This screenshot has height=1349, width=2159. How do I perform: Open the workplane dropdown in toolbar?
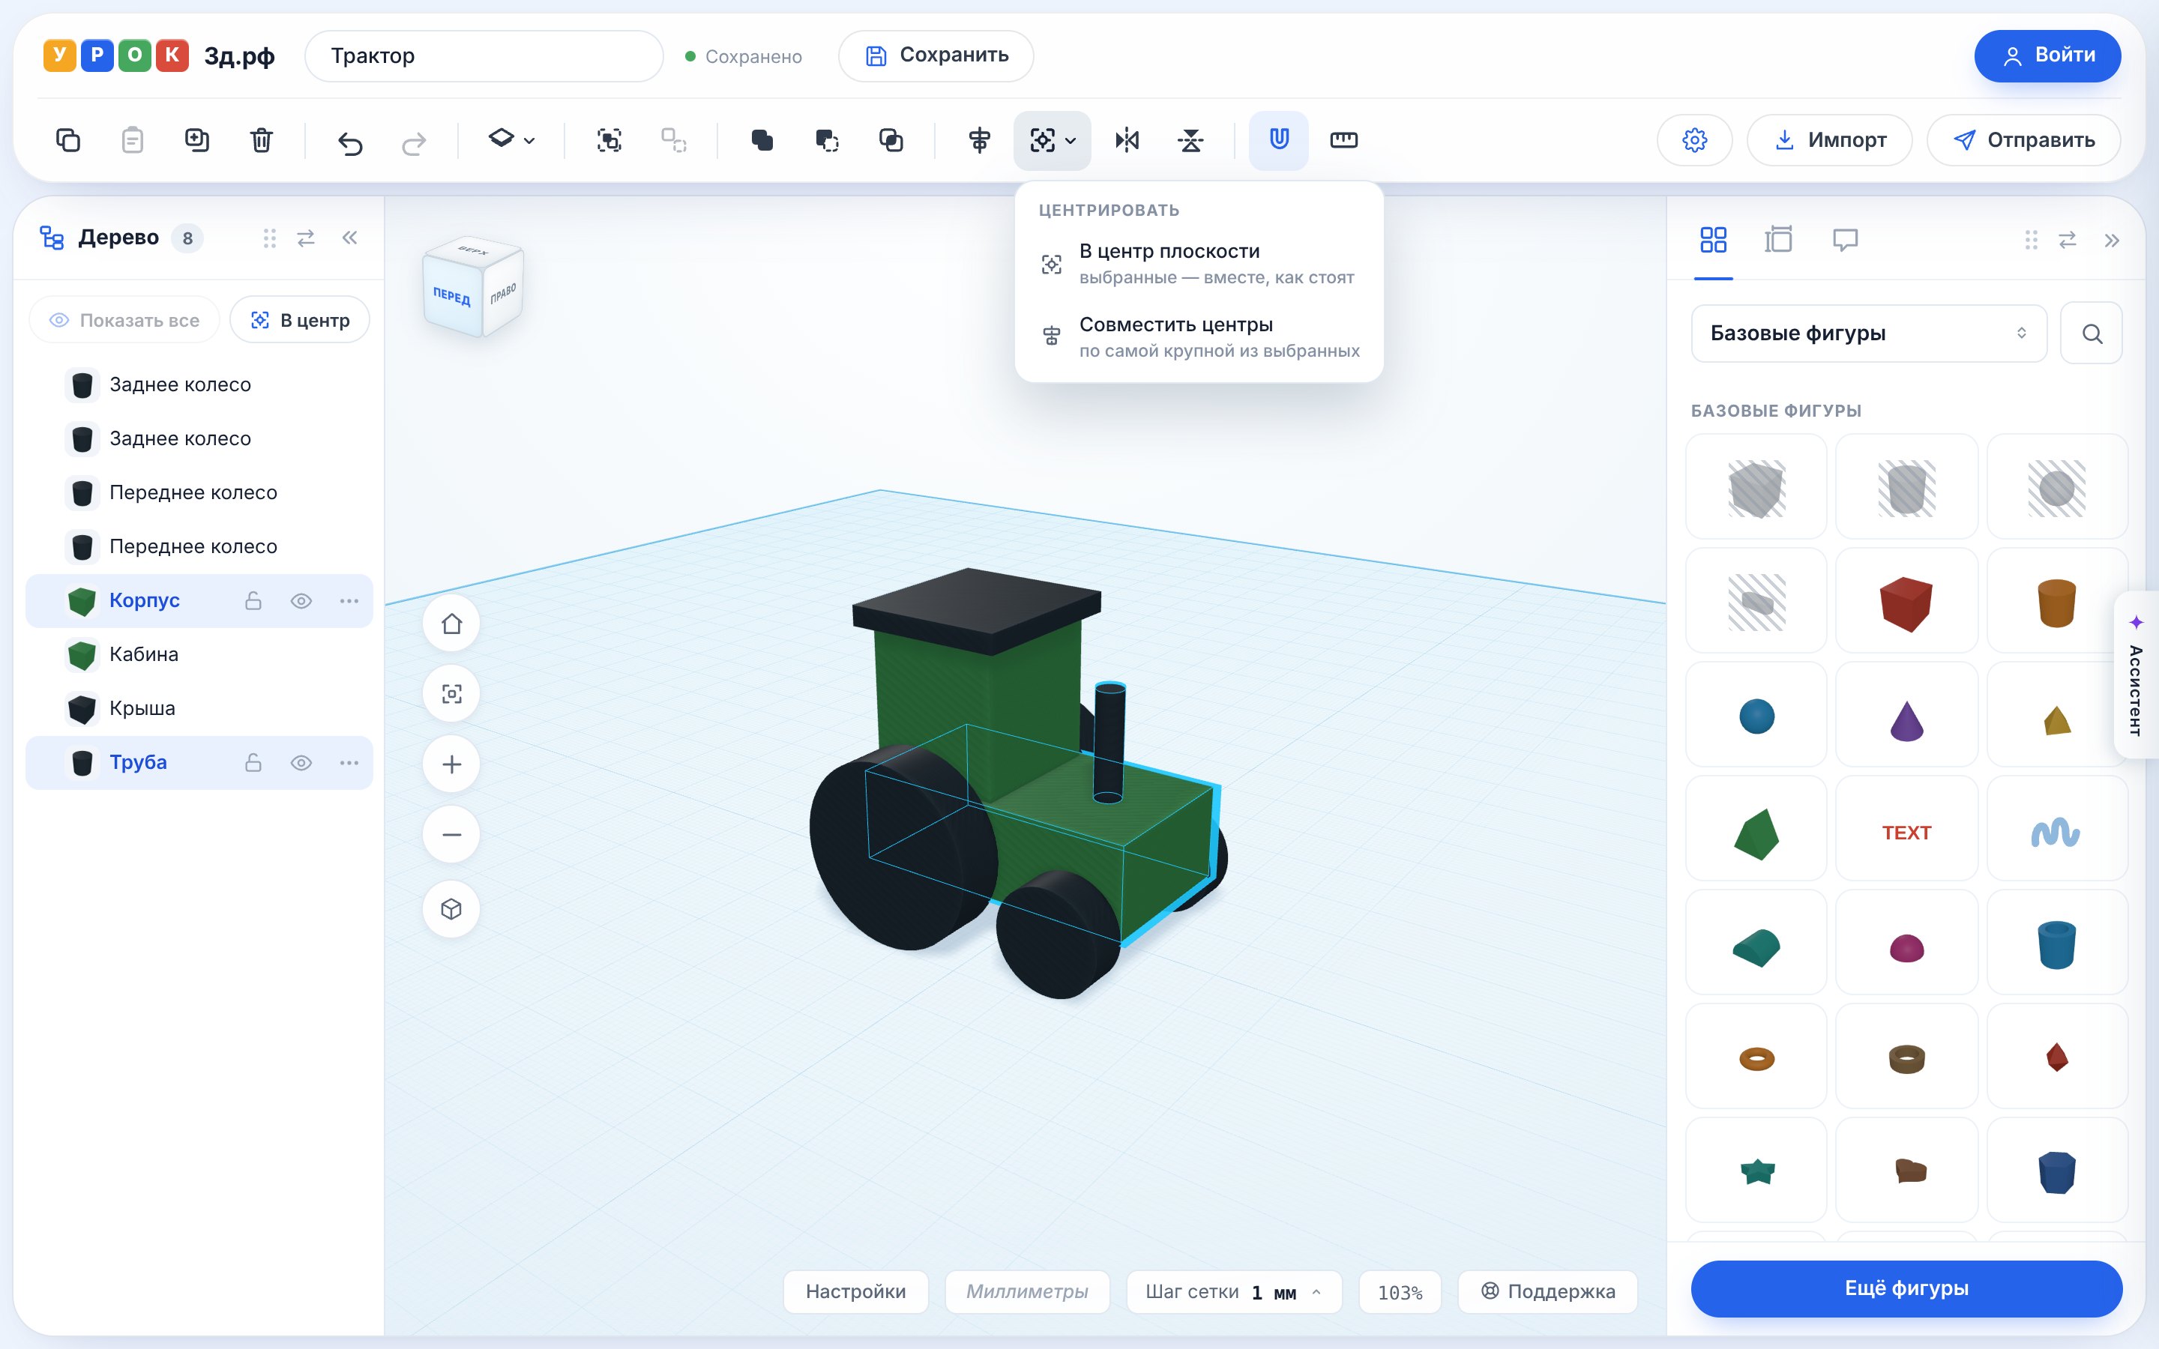511,140
